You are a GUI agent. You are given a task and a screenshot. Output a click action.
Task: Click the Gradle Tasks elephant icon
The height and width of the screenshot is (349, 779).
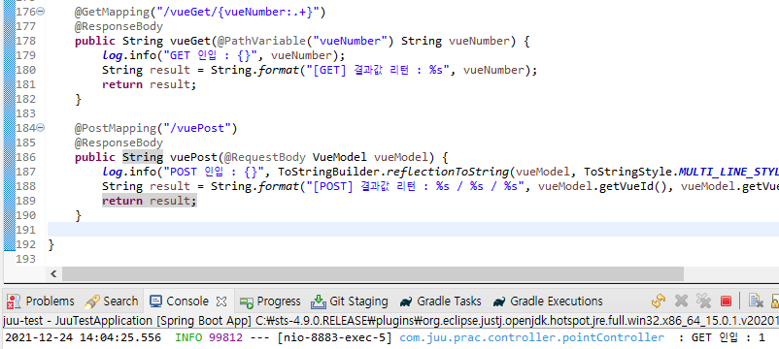click(406, 301)
